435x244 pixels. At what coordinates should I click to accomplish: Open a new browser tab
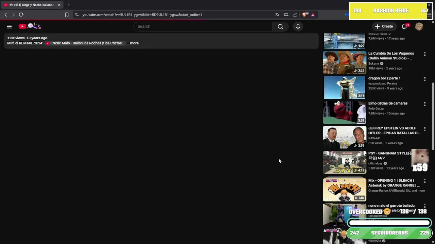69,5
